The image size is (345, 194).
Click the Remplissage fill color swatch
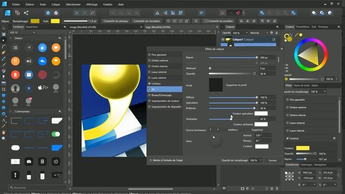click(35, 21)
